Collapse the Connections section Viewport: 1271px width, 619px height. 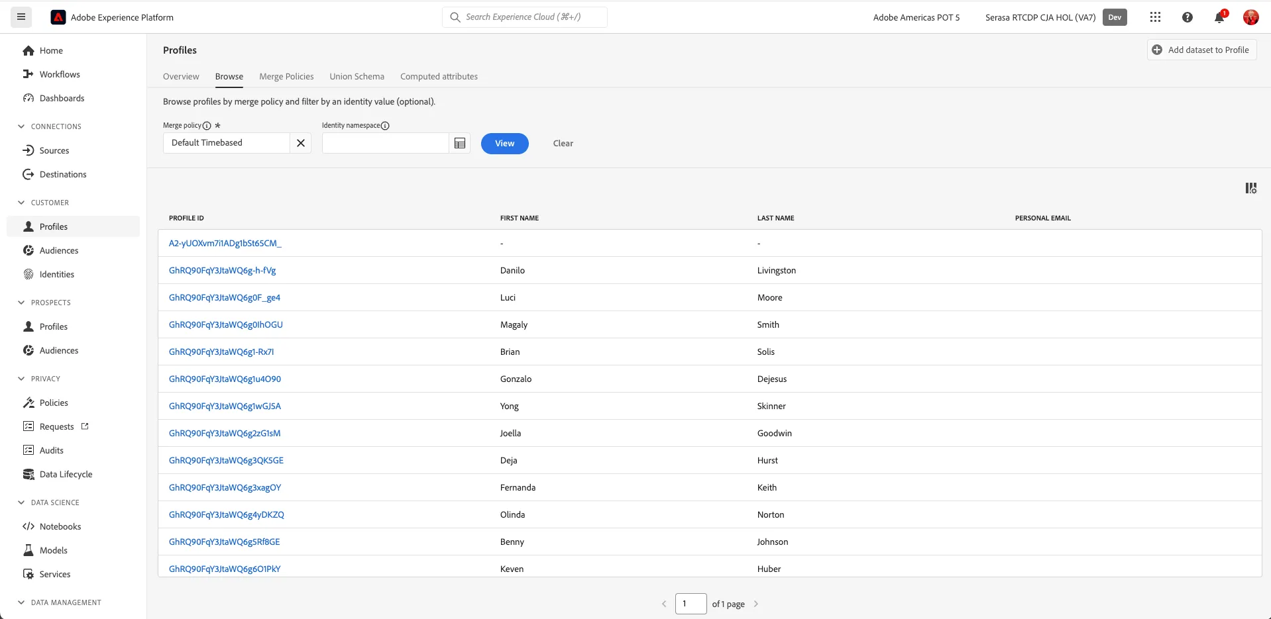tap(21, 126)
